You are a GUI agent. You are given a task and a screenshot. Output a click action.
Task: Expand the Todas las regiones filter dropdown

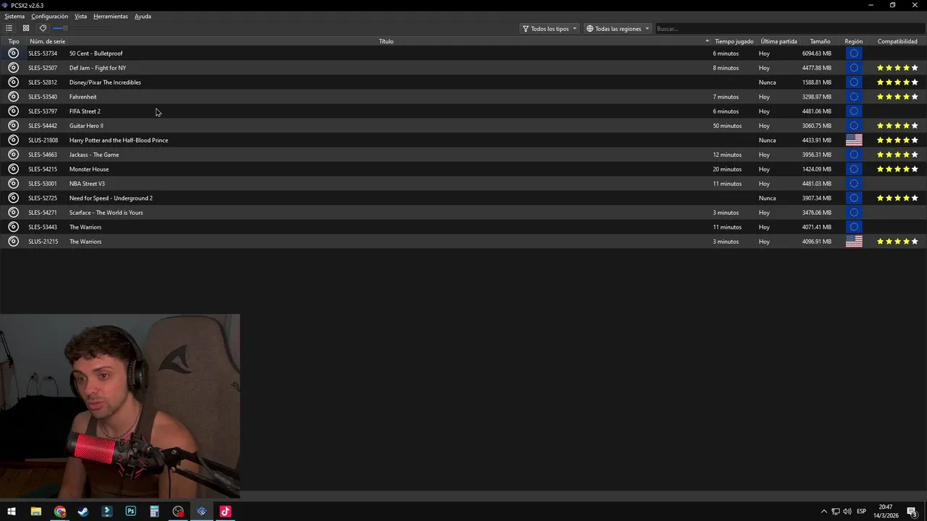click(618, 28)
